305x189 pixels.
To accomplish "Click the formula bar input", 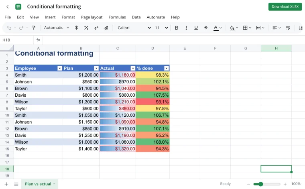I will click(x=173, y=40).
